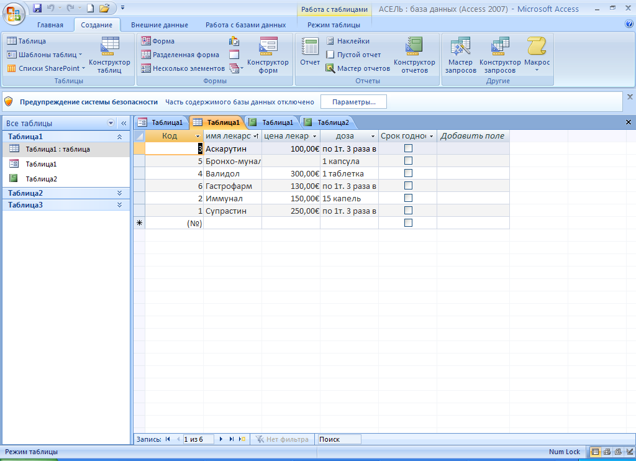Go to next record arrow
This screenshot has width=636, height=461.
[221, 439]
